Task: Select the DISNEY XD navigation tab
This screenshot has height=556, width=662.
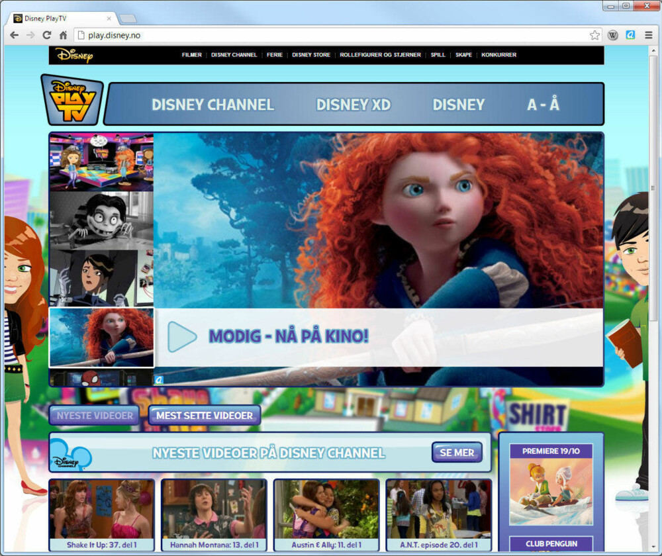Action: pos(354,105)
